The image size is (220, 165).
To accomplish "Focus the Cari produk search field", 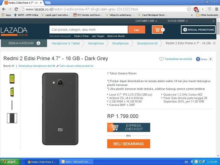I will 88,30.
